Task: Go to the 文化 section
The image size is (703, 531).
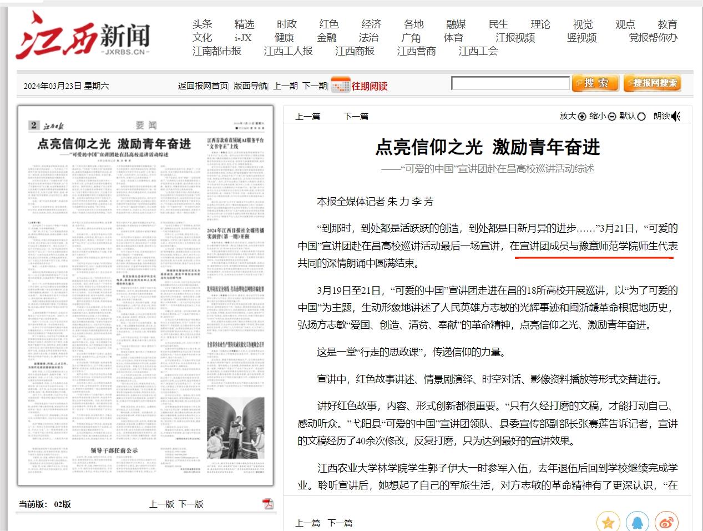Action: pos(203,37)
